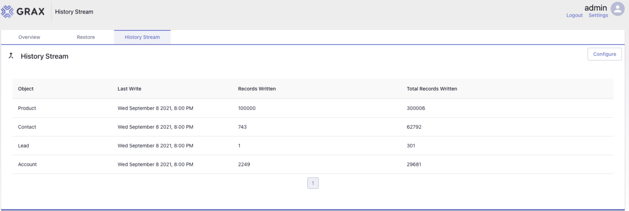Switch to the Overview tab
The width and height of the screenshot is (629, 211).
[29, 37]
